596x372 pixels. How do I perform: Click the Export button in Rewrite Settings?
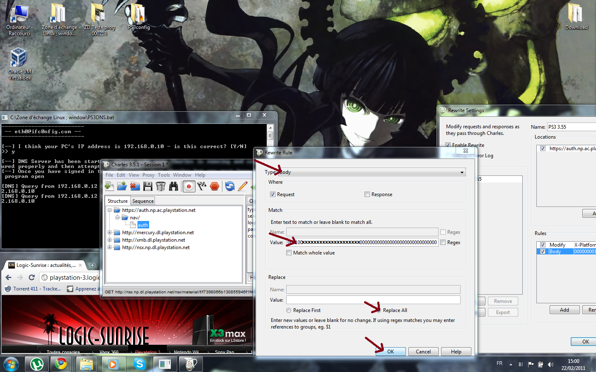503,312
